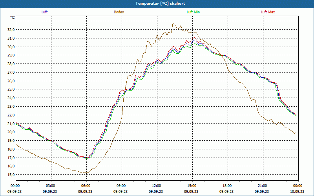Screen dimensions: 314x196
Task: Click the 25,0 y-axis value
Action: [11, 89]
